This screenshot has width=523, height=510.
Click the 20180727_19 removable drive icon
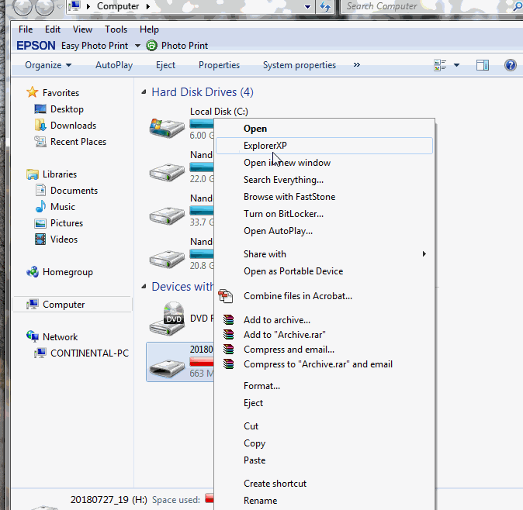pyautogui.click(x=167, y=368)
